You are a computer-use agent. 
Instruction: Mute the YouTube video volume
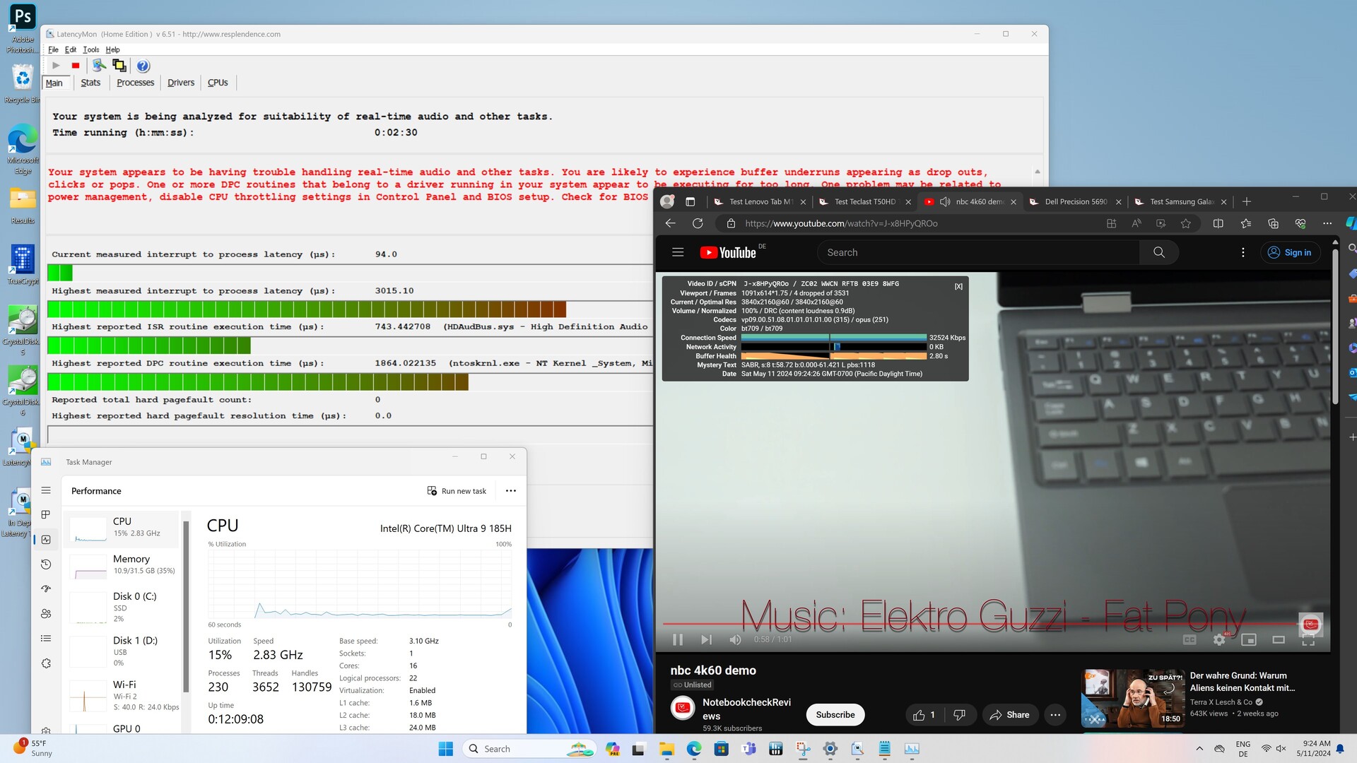[735, 639]
